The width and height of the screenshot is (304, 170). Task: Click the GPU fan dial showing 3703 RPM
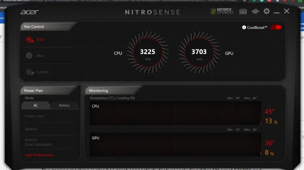click(199, 52)
